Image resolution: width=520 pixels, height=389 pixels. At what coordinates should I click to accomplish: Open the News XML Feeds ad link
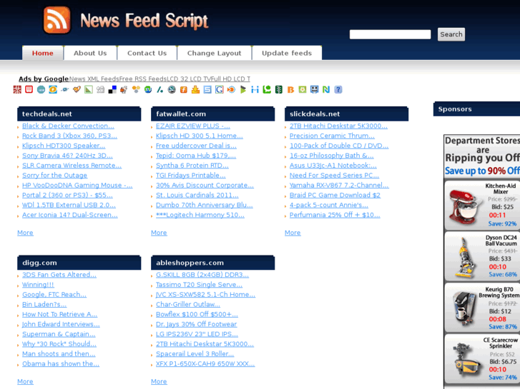(94, 79)
